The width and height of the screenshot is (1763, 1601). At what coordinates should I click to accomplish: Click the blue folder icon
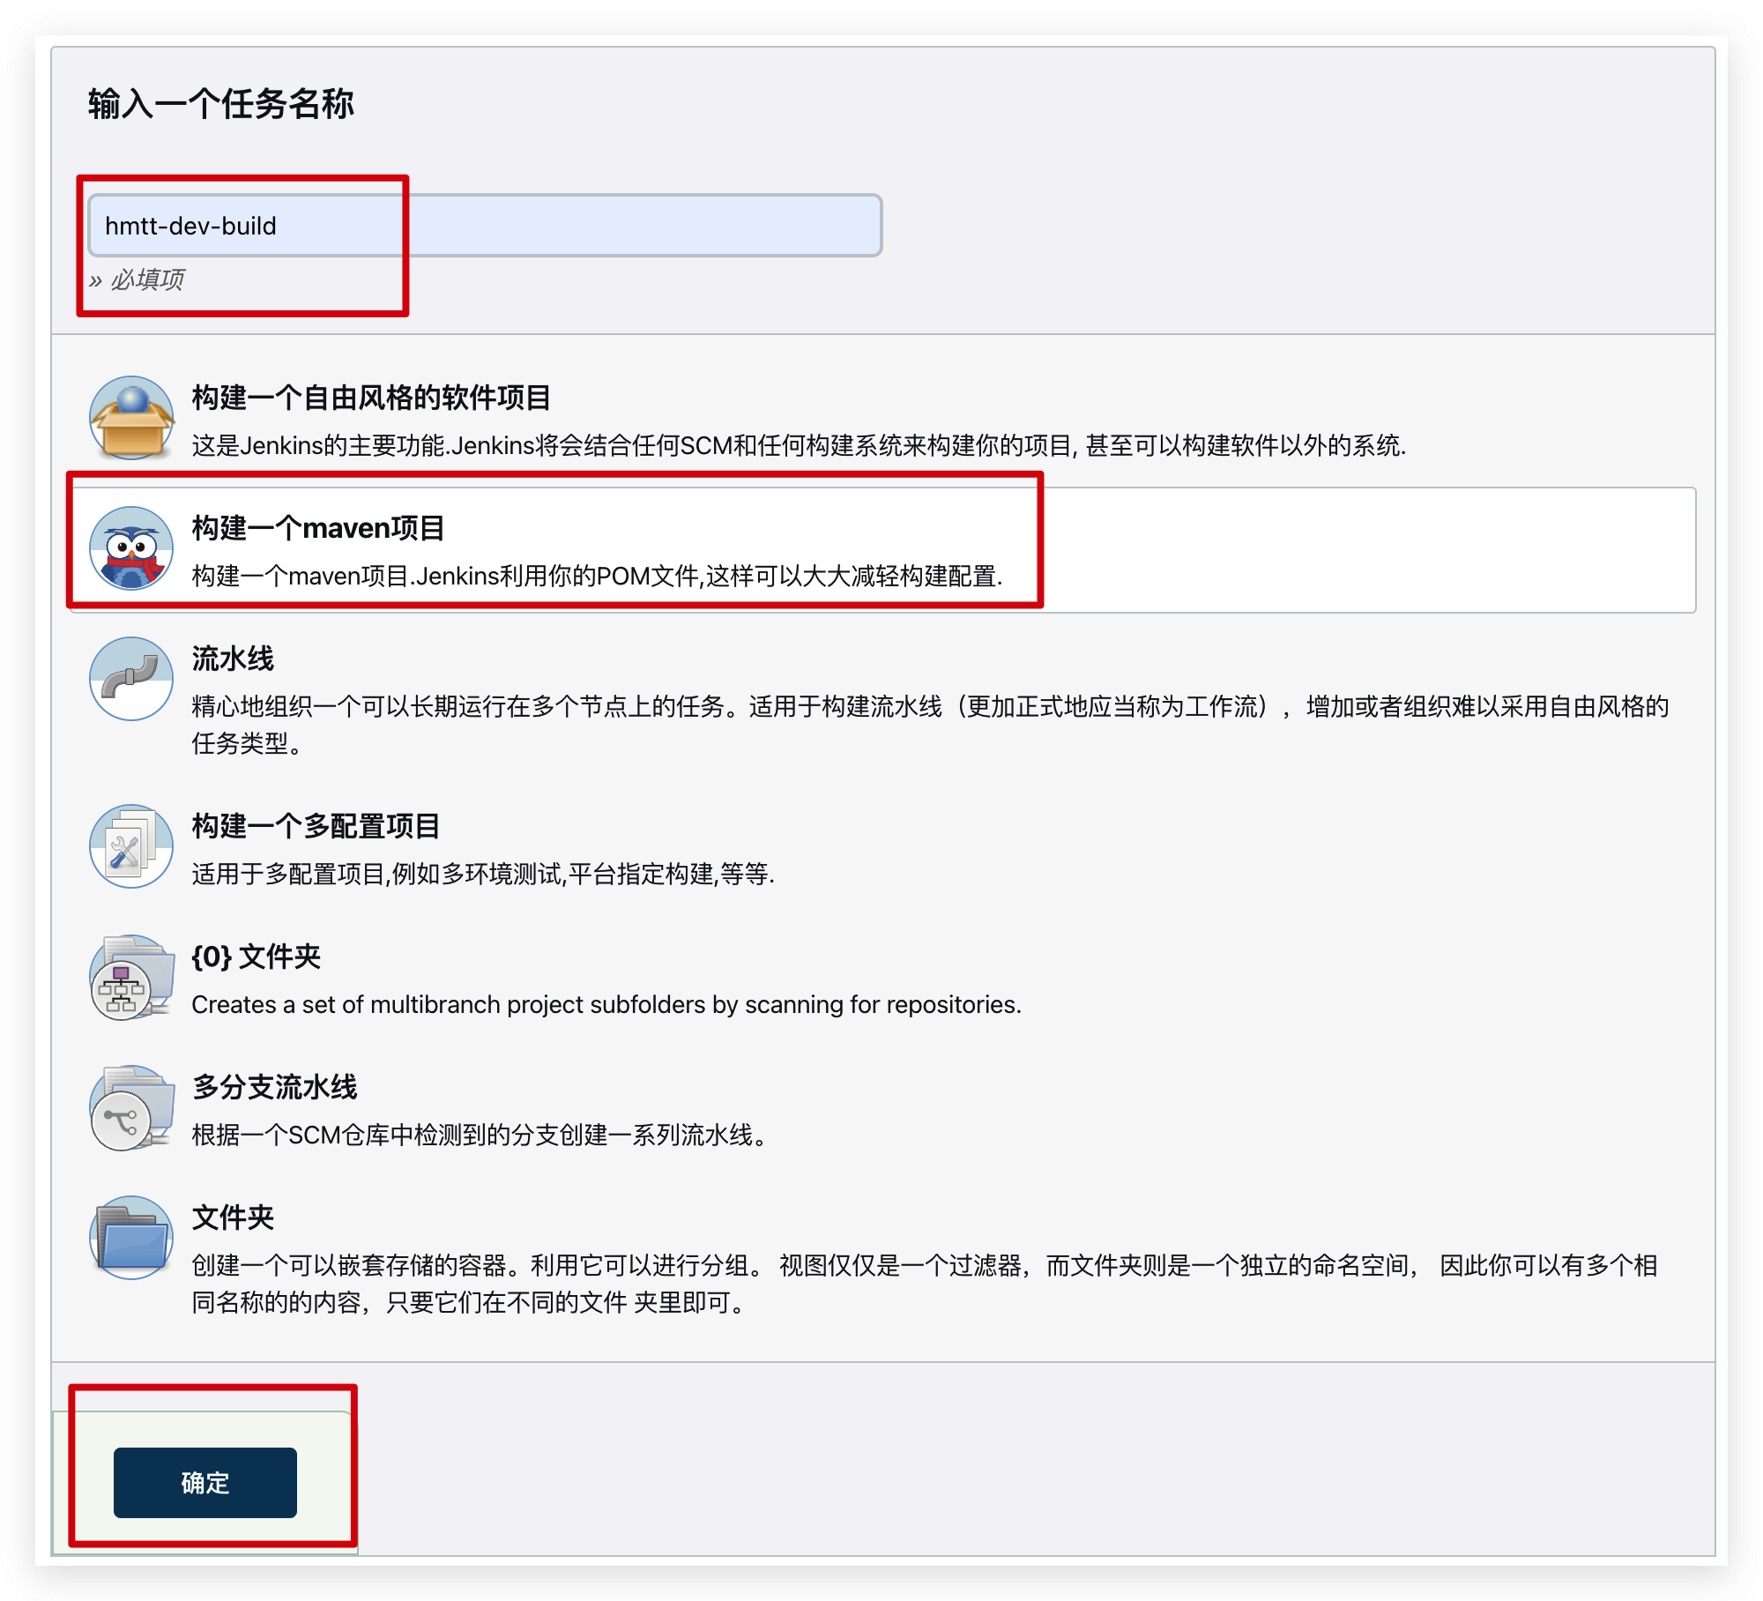tap(131, 1238)
